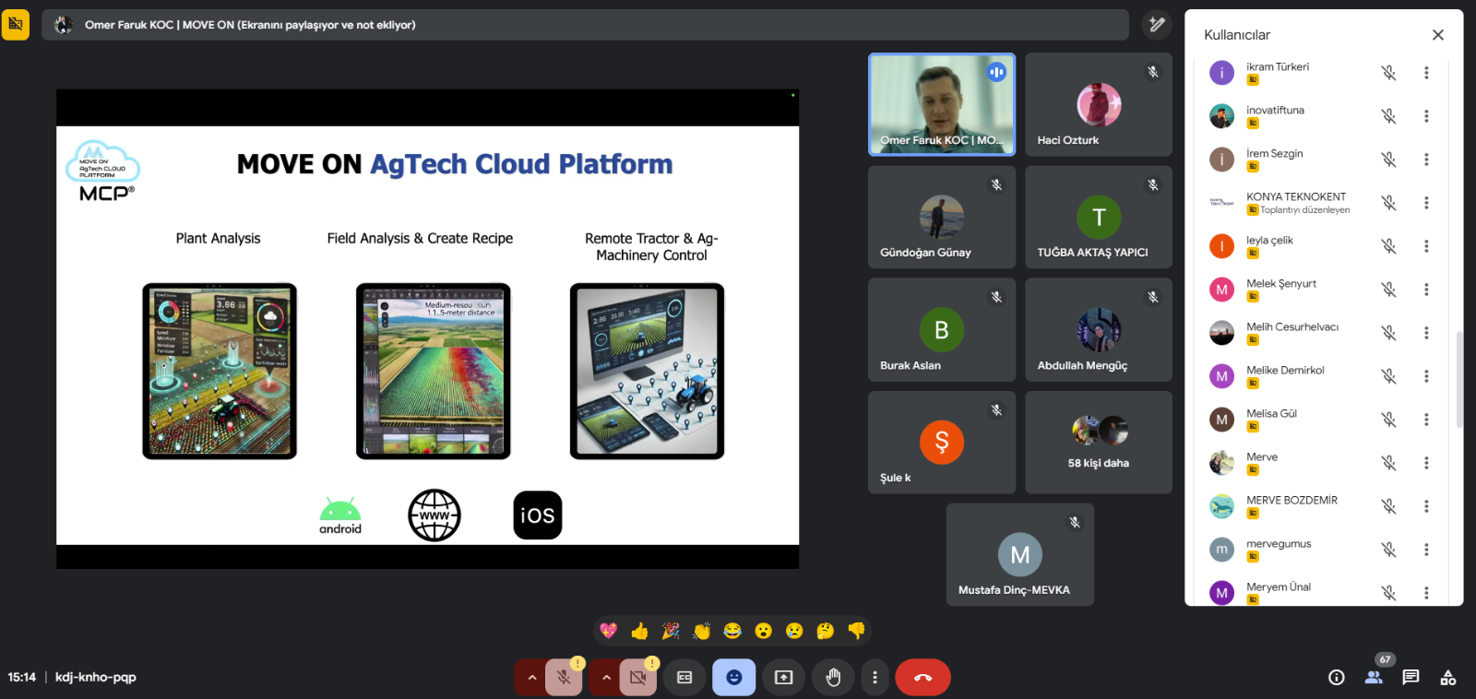
Task: Raise your hand
Action: [833, 678]
